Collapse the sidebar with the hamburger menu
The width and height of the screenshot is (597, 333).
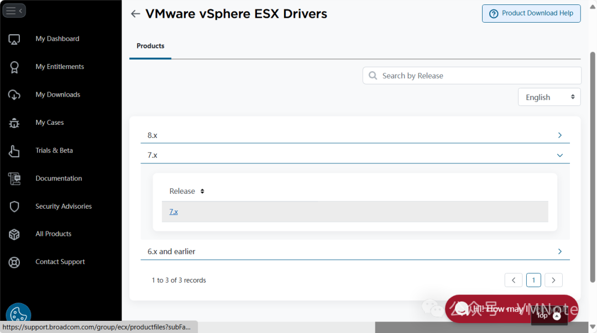[14, 10]
